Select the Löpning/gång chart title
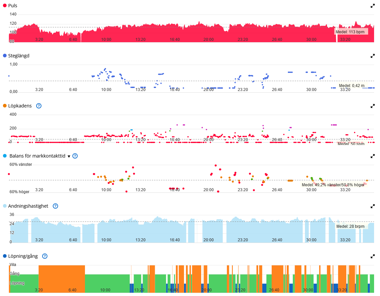The height and width of the screenshot is (296, 380). (23, 256)
